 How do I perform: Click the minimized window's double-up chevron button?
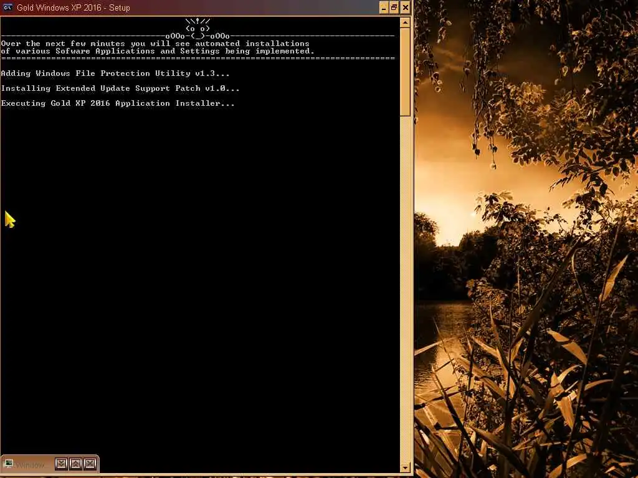75,464
